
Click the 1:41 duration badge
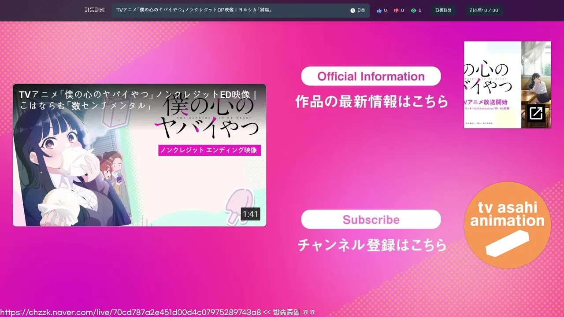[250, 214]
